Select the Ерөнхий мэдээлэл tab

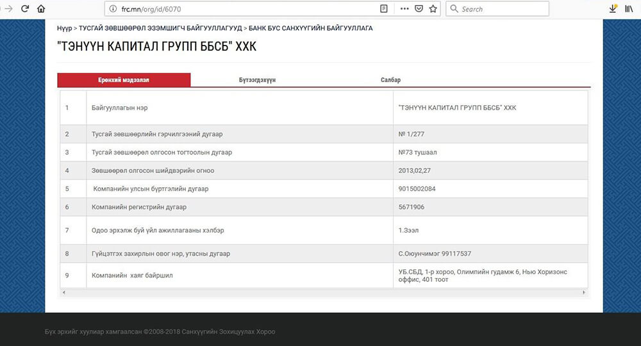[124, 80]
